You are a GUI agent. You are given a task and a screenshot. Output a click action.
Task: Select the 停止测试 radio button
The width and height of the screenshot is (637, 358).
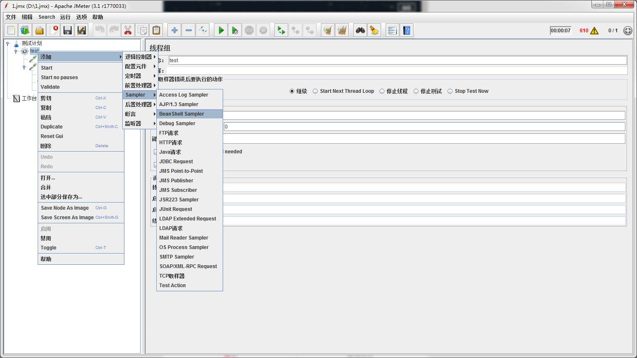pyautogui.click(x=428, y=91)
